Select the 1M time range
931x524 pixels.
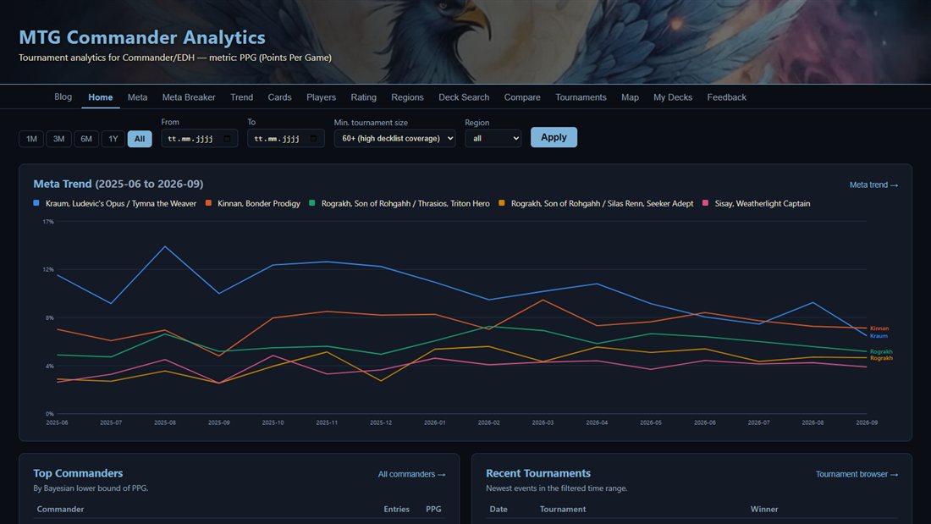31,139
